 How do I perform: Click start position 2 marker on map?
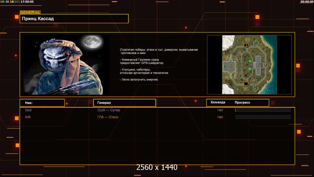point(246,45)
